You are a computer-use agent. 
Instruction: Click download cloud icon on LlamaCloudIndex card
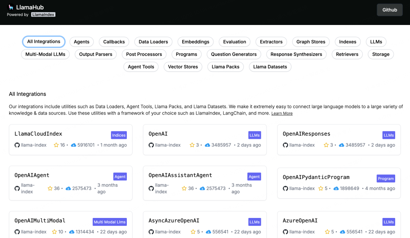[x=74, y=145]
